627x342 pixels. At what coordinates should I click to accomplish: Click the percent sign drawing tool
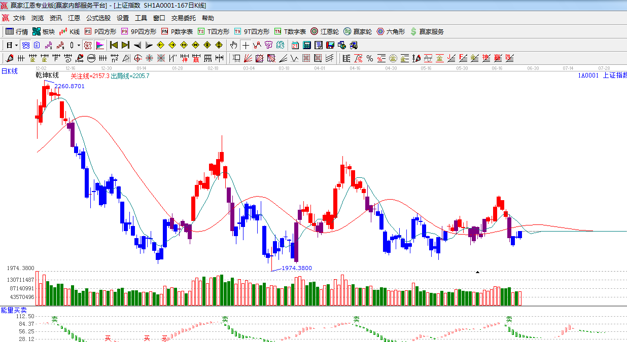point(370,58)
